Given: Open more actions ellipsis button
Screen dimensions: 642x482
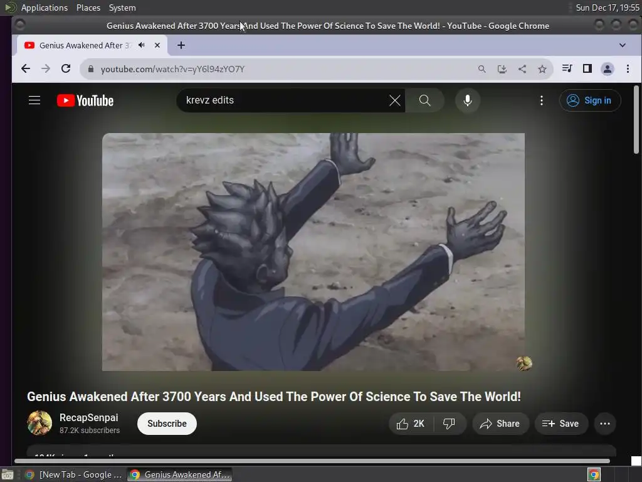Looking at the screenshot, I should (605, 424).
